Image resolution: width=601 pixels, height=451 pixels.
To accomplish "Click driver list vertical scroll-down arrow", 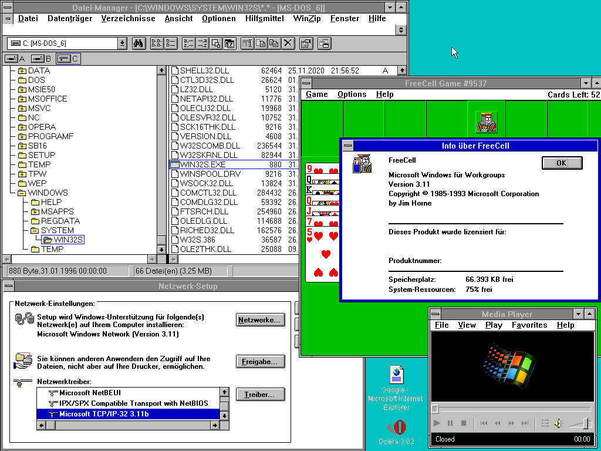I will click(x=225, y=416).
